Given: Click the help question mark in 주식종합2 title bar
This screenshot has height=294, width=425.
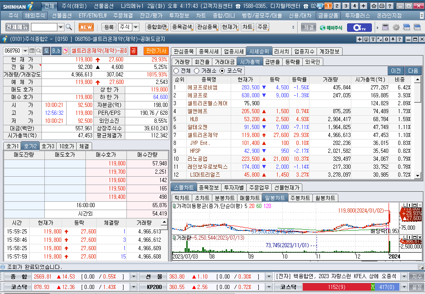Looking at the screenshot, I should (x=399, y=39).
